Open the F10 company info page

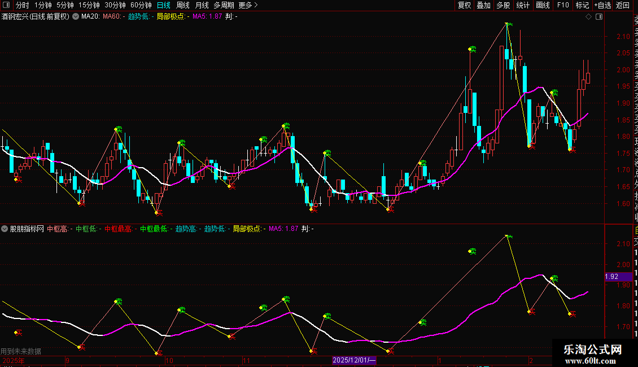pos(562,5)
